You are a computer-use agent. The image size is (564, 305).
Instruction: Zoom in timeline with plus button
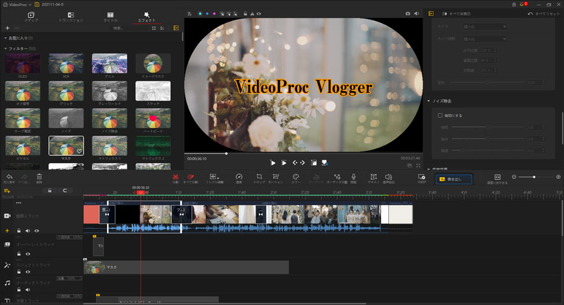pyautogui.click(x=558, y=177)
